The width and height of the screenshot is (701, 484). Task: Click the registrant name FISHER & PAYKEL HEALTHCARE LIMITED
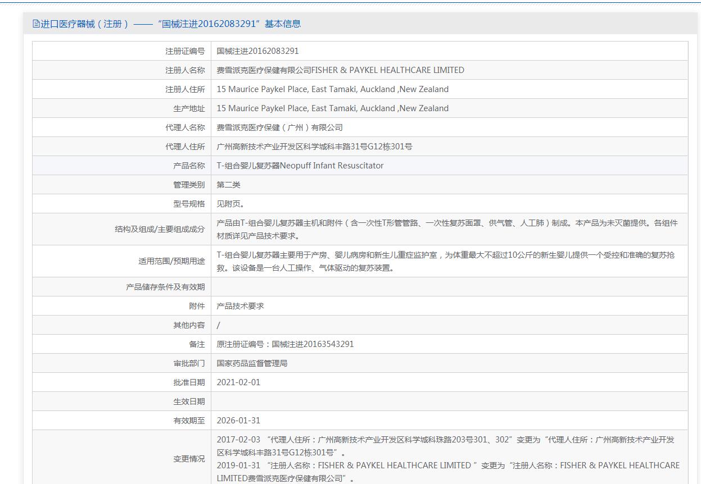click(340, 70)
